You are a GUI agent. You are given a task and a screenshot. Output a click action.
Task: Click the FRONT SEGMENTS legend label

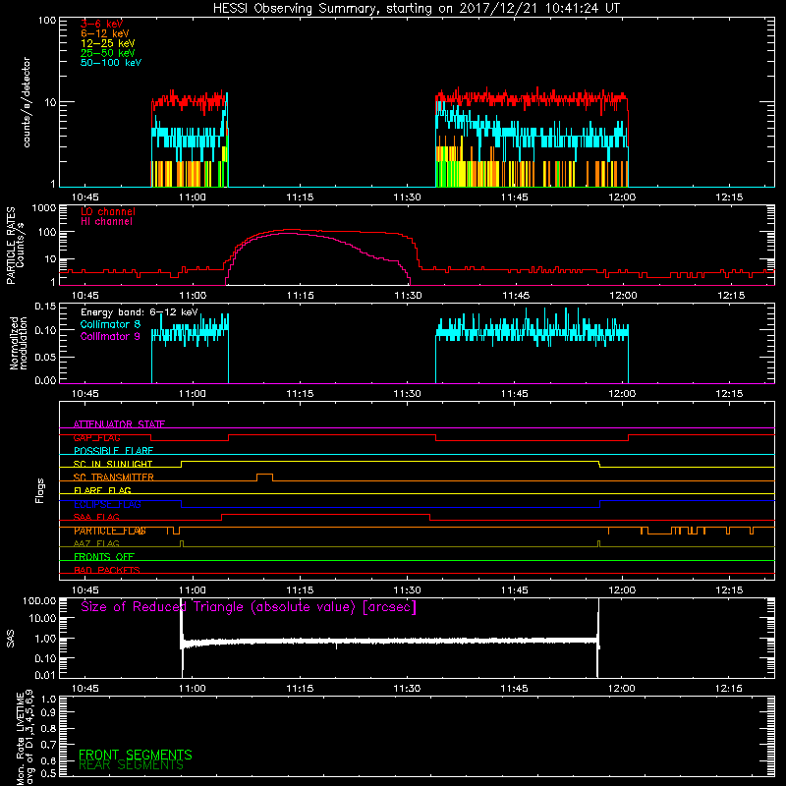coord(136,755)
